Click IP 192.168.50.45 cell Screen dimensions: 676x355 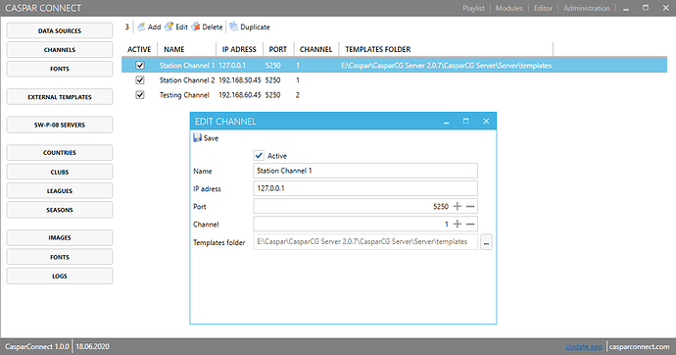[240, 80]
